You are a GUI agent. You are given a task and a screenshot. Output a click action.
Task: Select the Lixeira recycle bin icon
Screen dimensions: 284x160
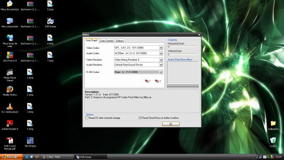(273, 142)
